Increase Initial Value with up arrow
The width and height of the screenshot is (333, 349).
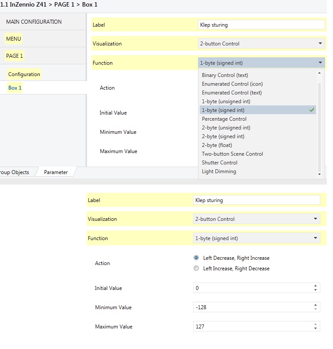pos(316,286)
